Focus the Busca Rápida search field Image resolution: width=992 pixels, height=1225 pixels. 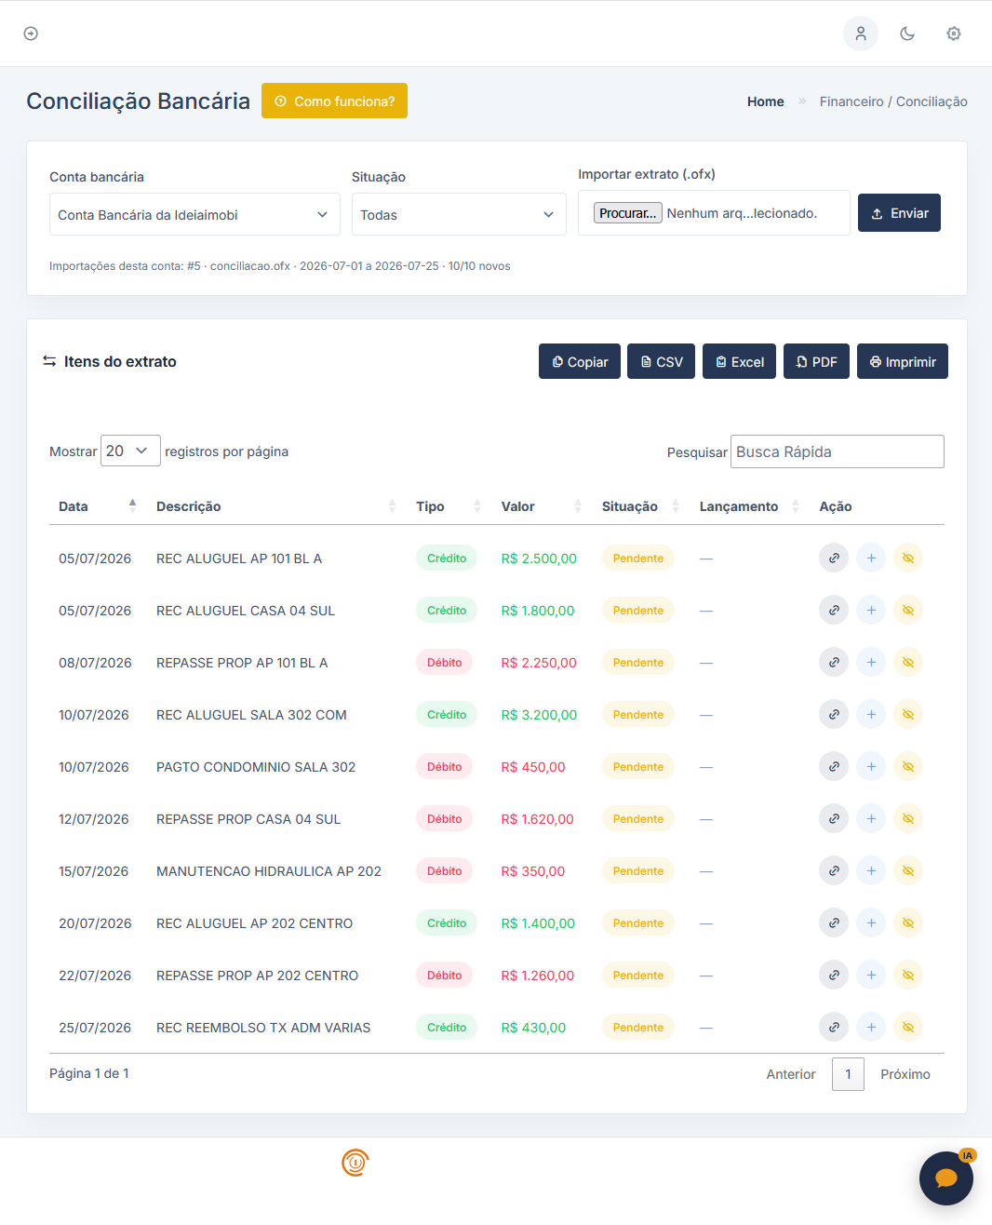click(838, 451)
